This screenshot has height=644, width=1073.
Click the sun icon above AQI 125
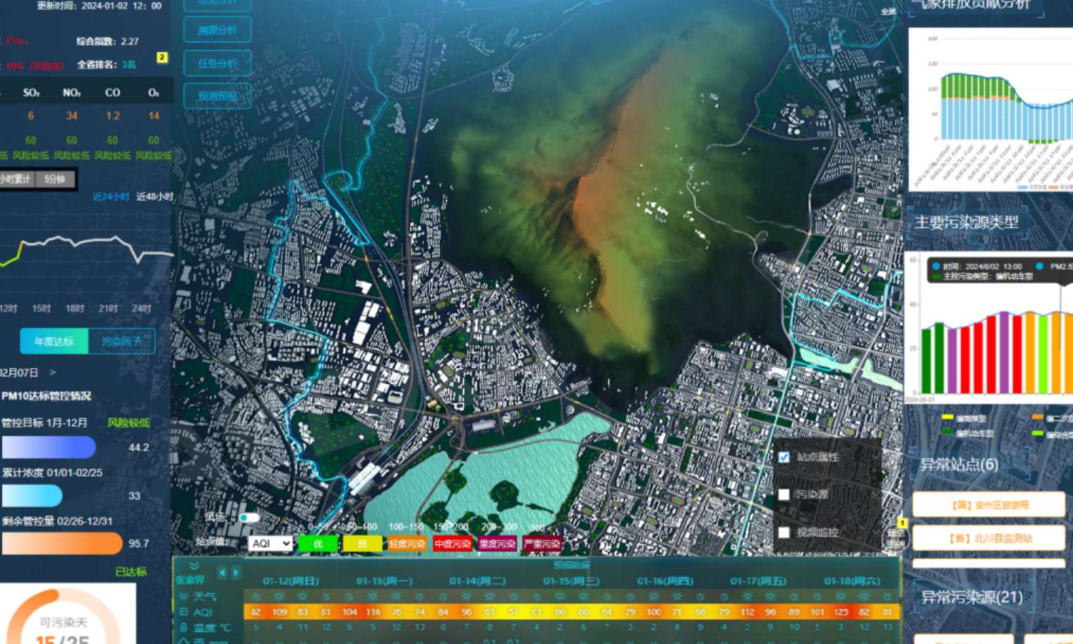point(840,597)
